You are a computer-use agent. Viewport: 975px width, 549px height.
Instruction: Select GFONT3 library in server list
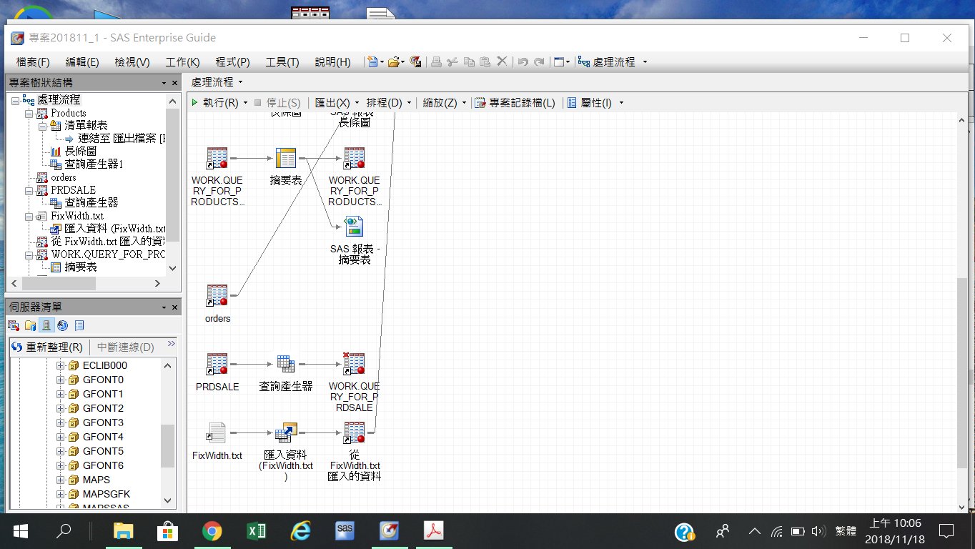coord(103,422)
